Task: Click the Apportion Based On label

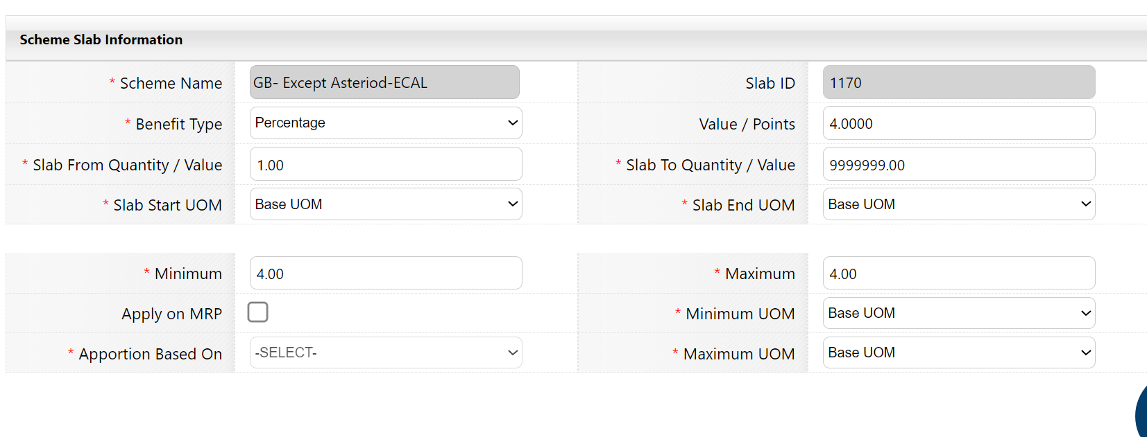Action: [151, 354]
